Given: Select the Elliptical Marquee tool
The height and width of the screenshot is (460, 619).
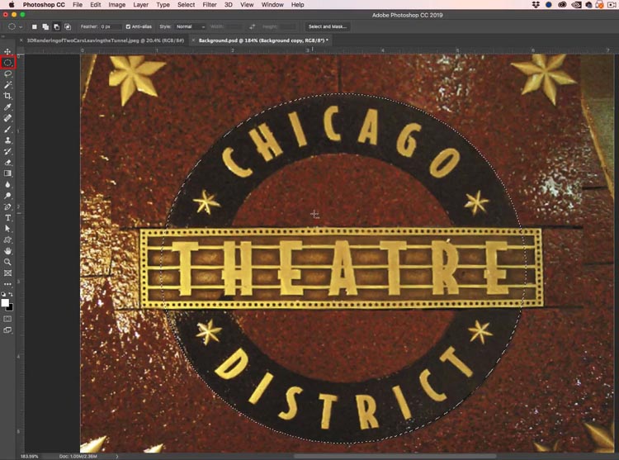Looking at the screenshot, I should 8,63.
